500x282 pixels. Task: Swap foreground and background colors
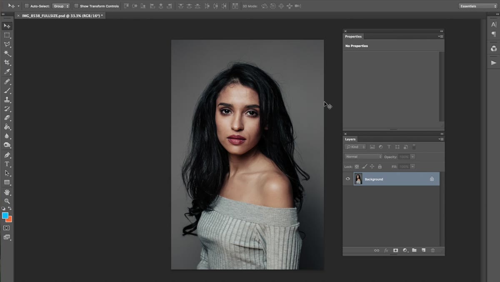(x=10, y=208)
